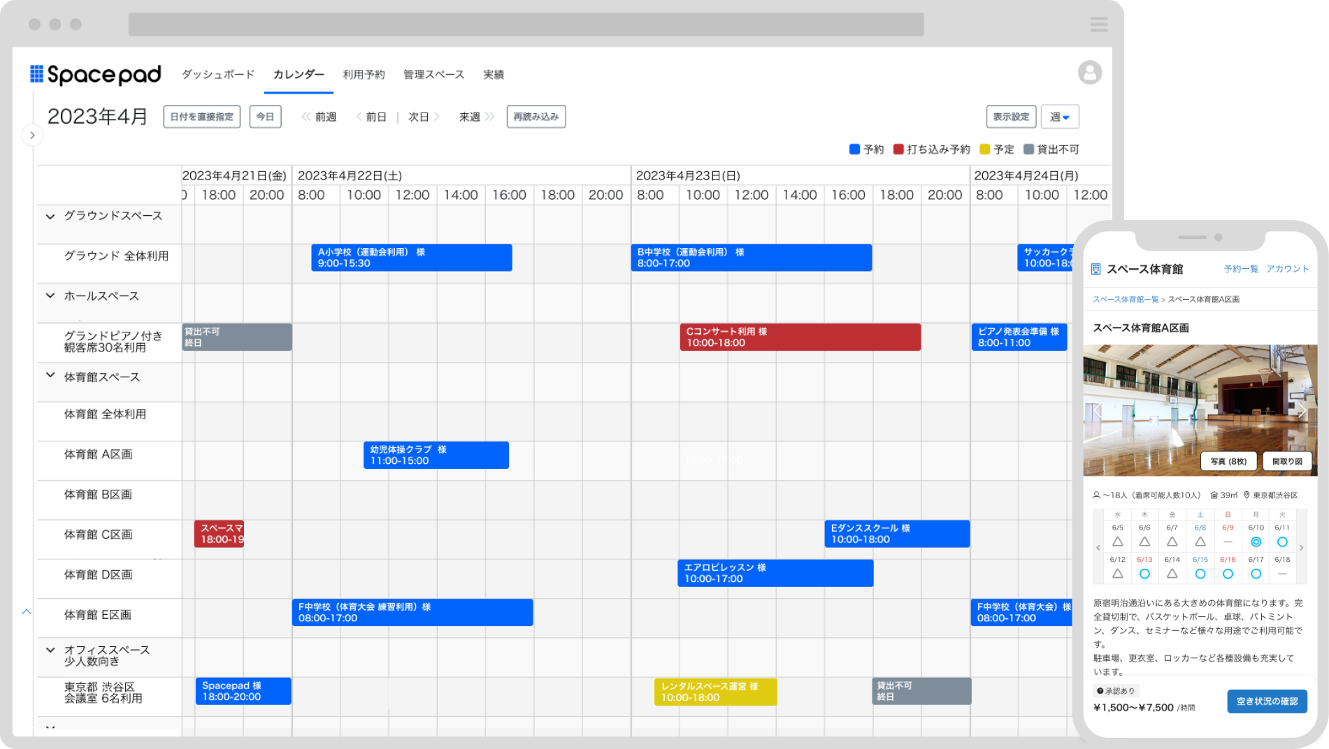Follow the スペース体育館一覧 breadcrumb link

pos(1126,299)
